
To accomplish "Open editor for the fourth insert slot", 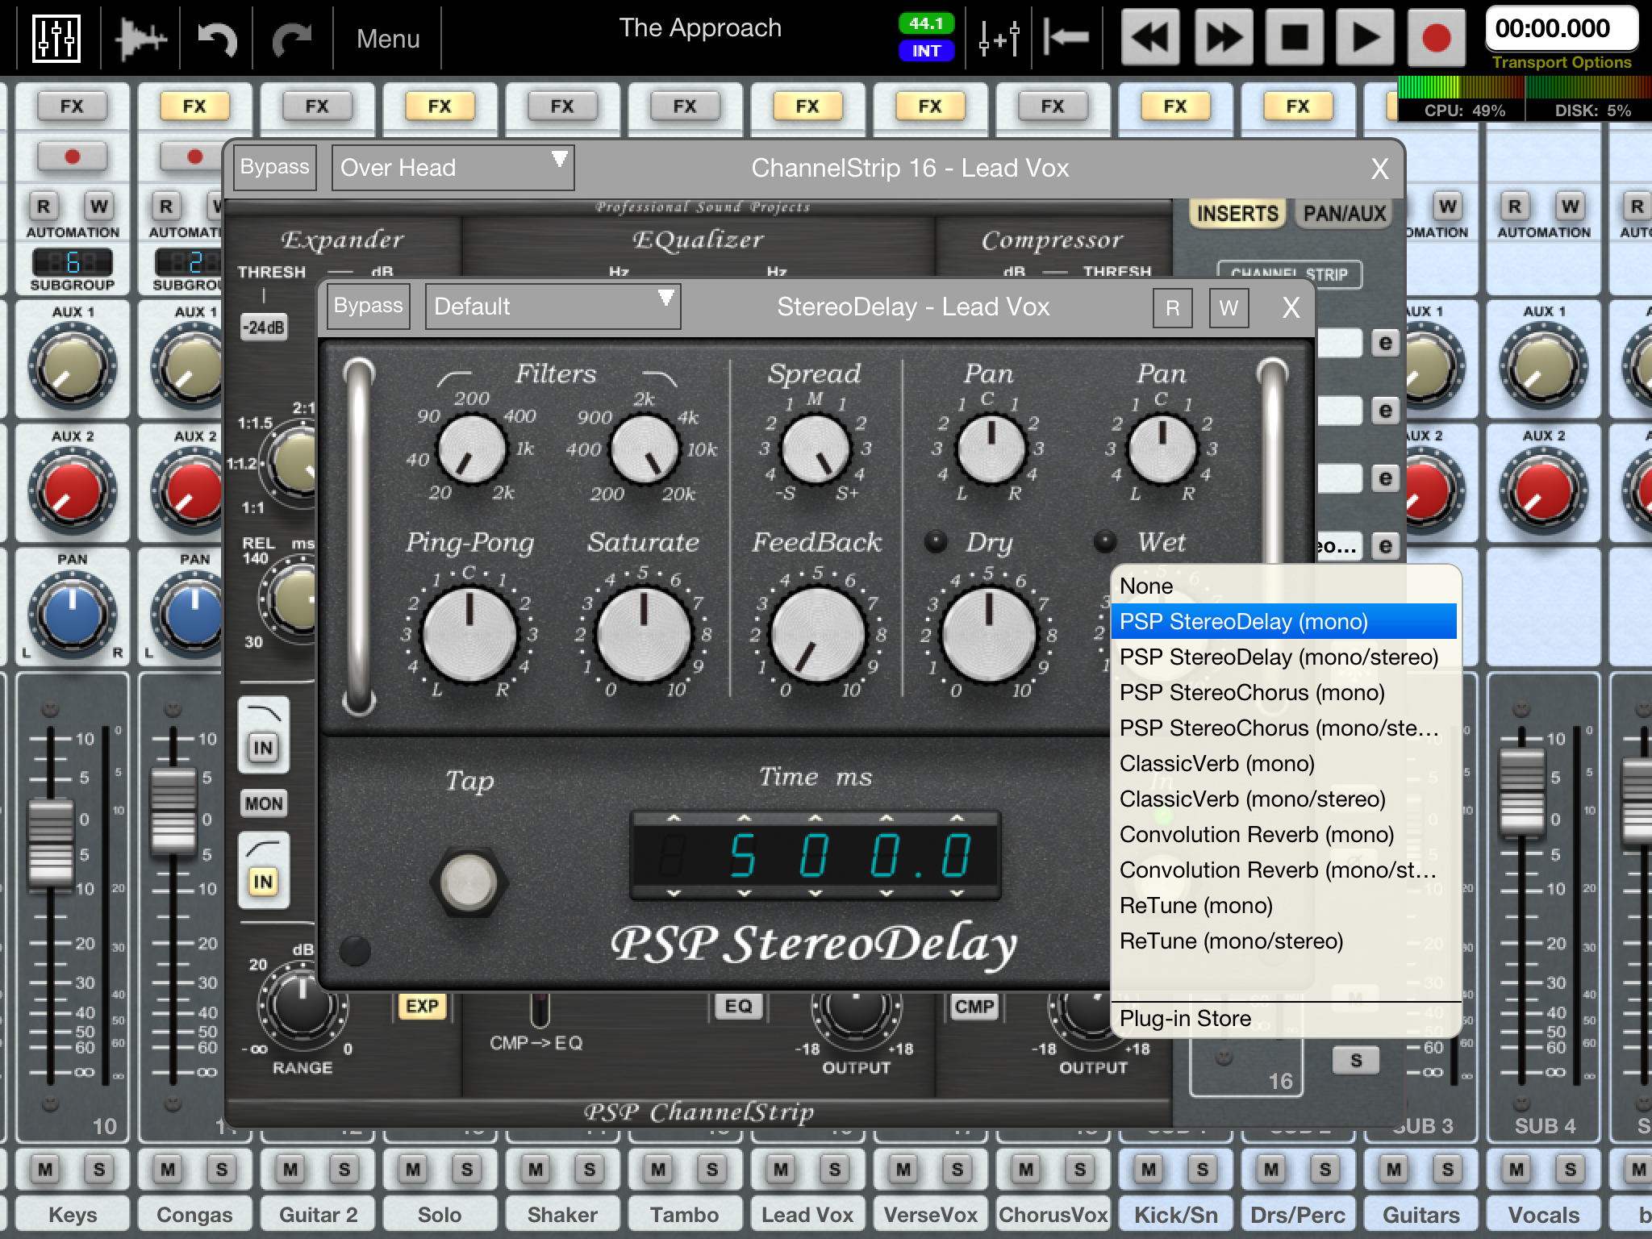I will pyautogui.click(x=1385, y=546).
